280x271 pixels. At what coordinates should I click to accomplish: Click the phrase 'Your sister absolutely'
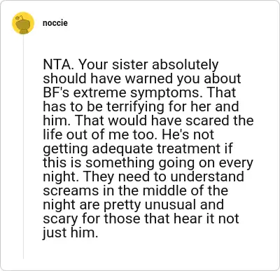[x=148, y=64]
